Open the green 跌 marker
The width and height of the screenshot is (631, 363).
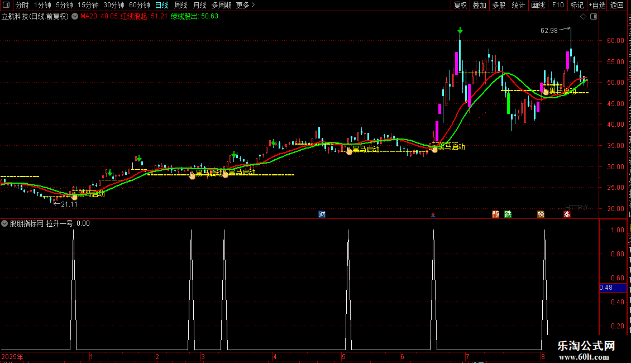click(508, 214)
